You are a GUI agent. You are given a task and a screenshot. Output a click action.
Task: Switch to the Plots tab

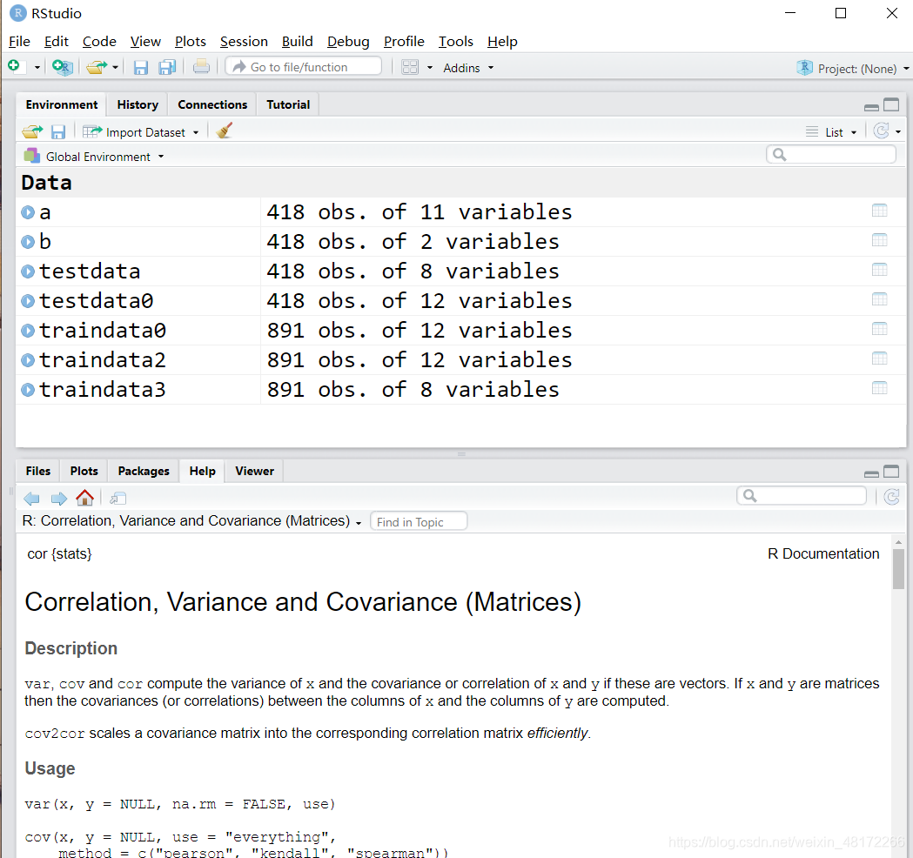pos(84,471)
